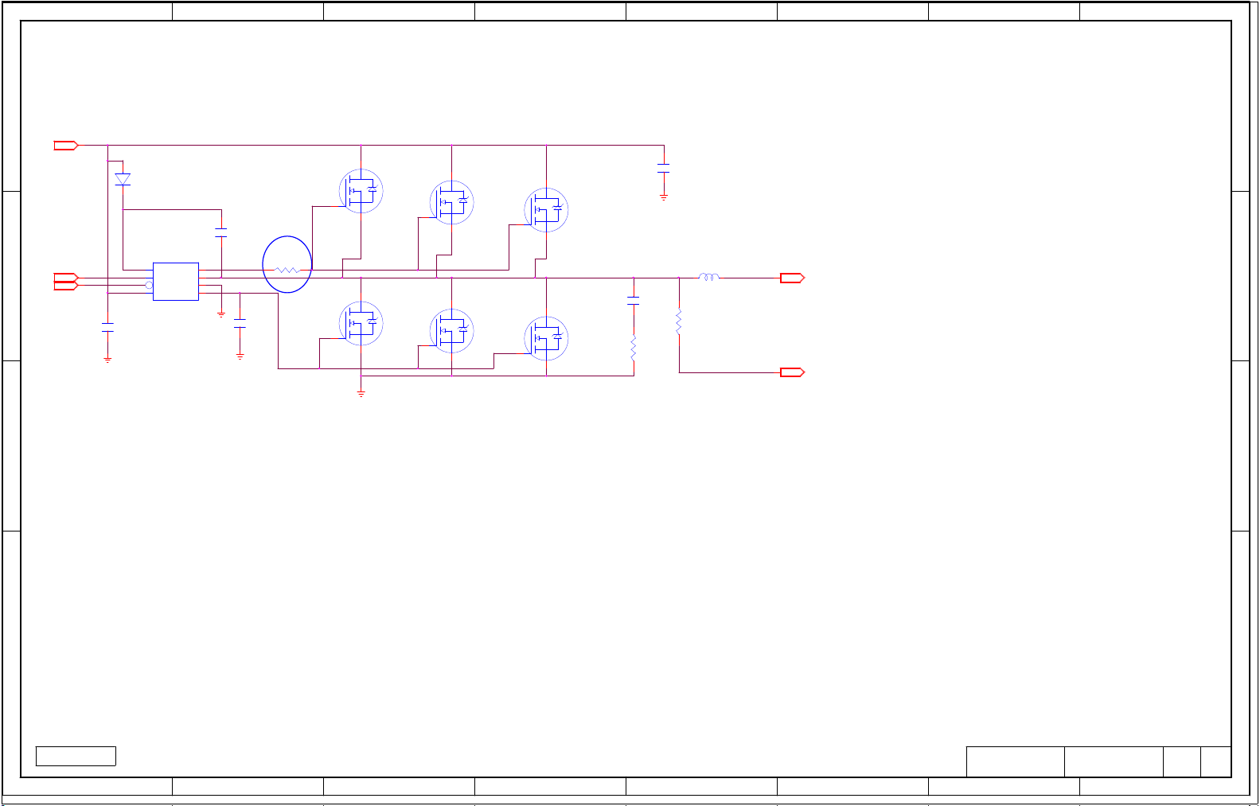Select the middle high-side MOSFET symbol
Image resolution: width=1260 pixels, height=806 pixels.
click(x=452, y=202)
